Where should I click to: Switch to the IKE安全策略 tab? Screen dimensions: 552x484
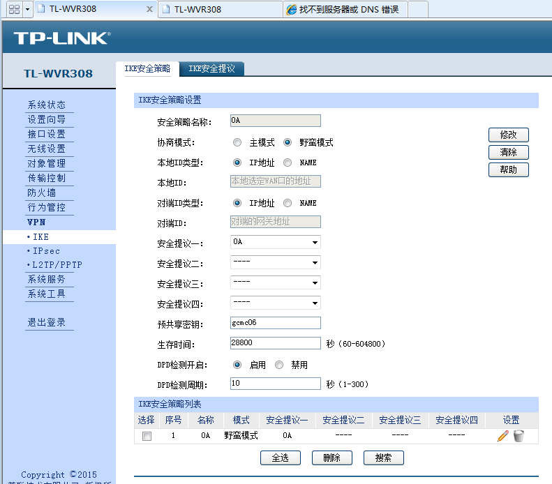point(147,68)
